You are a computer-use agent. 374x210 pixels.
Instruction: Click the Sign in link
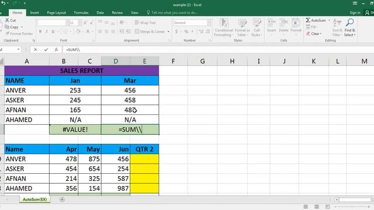(x=355, y=13)
